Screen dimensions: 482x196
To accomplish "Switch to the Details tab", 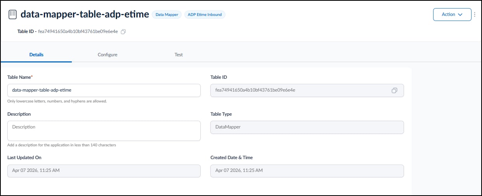I will [36, 55].
